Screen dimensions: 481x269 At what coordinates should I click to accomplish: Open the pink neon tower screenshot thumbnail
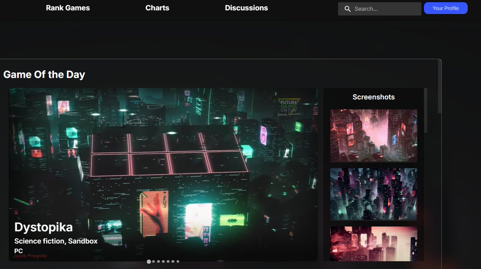click(x=374, y=136)
